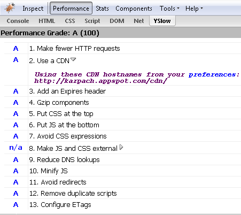Click the Inspect button

point(33,9)
